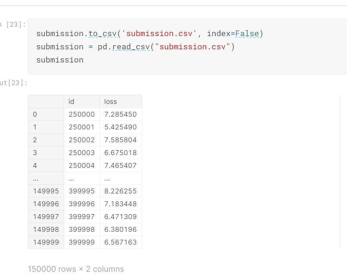Select the id column header
347x277 pixels.
(x=72, y=101)
